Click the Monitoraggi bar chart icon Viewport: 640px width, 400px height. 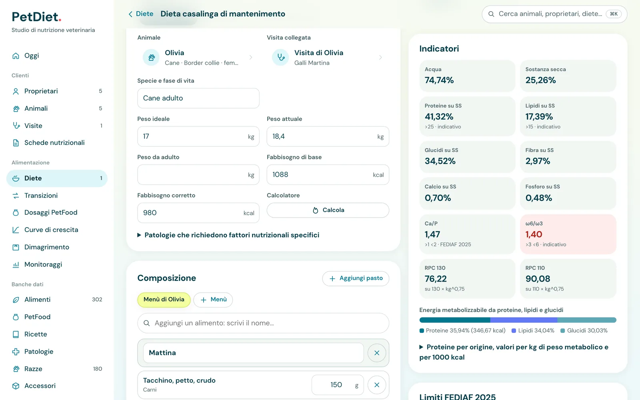[x=16, y=264]
